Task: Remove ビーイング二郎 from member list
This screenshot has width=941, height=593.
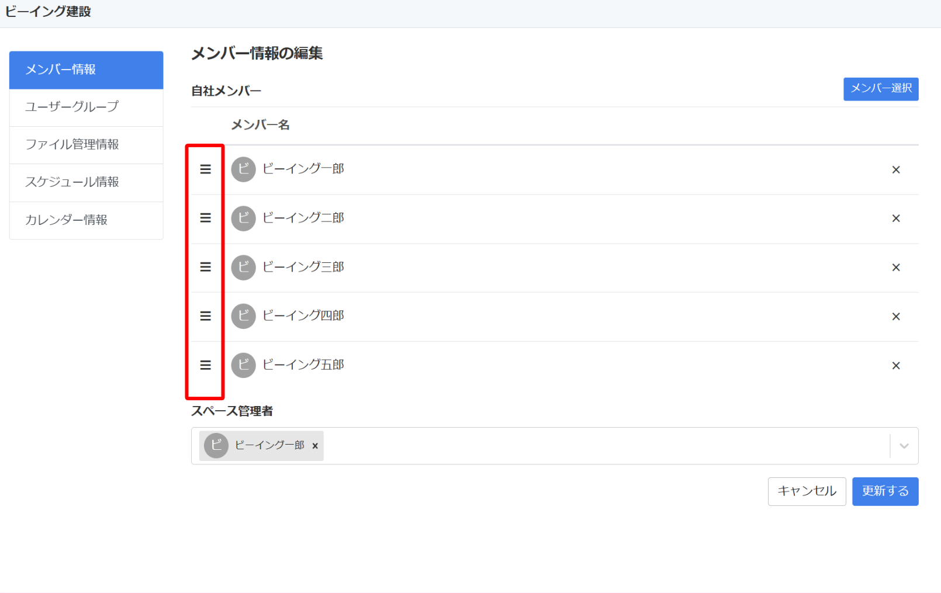Action: tap(895, 219)
